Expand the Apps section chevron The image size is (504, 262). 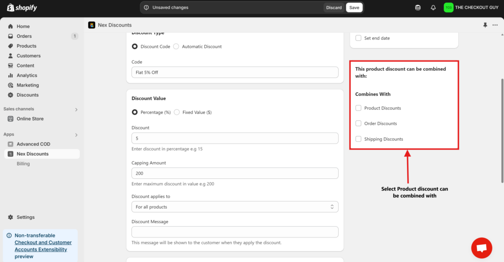(x=76, y=135)
